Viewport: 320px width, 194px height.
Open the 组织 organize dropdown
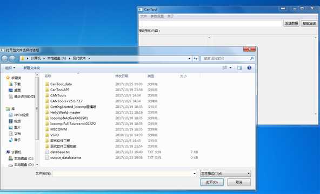point(10,68)
